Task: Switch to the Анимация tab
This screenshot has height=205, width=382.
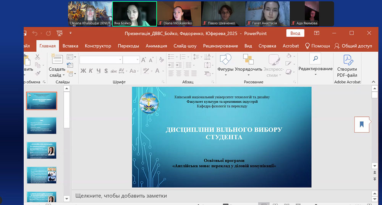Action: coord(156,46)
